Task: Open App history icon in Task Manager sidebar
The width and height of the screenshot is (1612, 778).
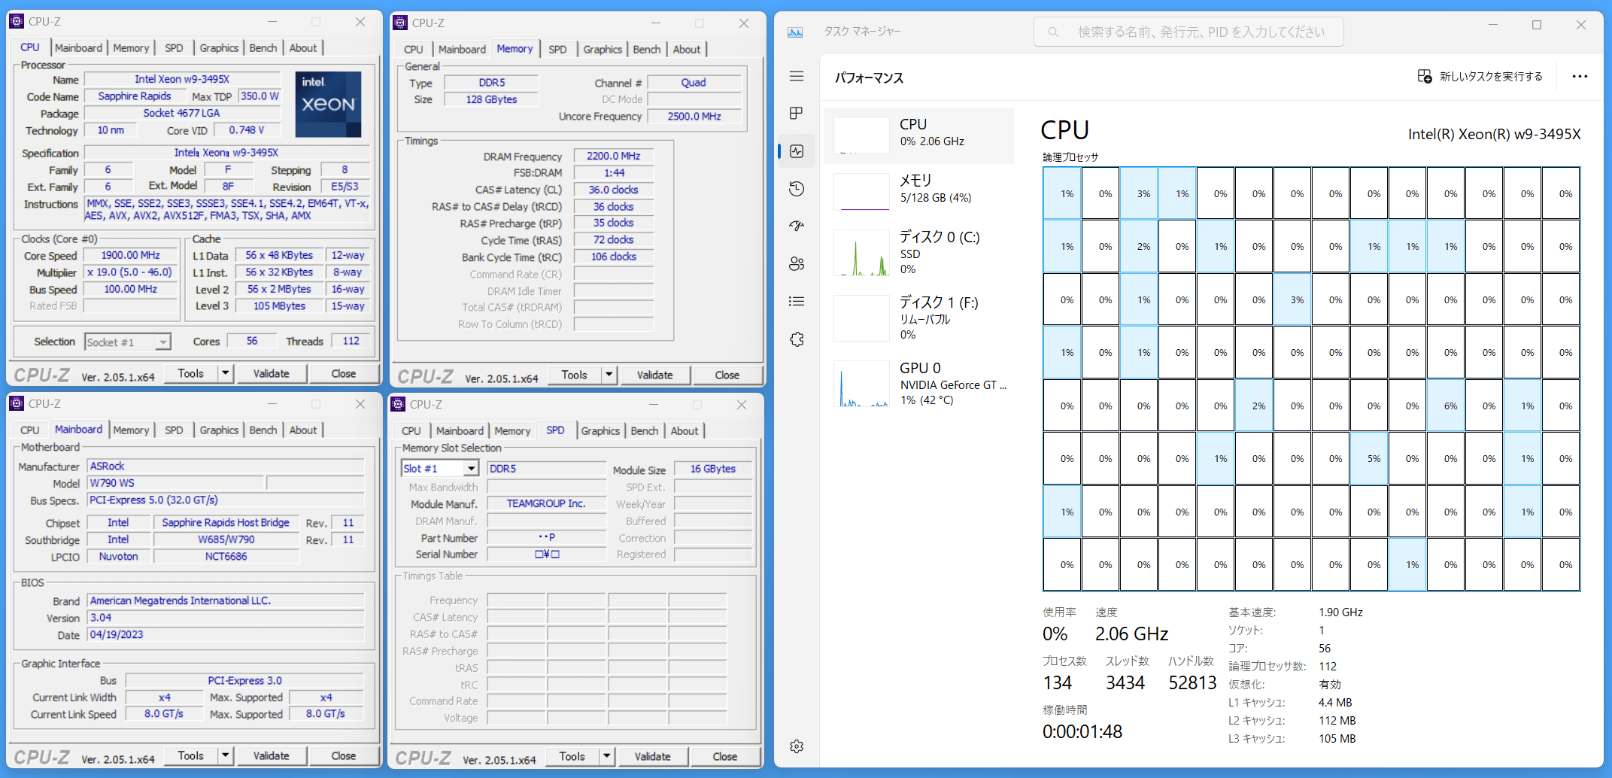Action: [x=797, y=189]
